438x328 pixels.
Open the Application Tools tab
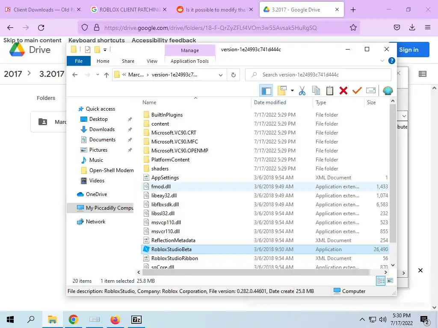(x=189, y=61)
